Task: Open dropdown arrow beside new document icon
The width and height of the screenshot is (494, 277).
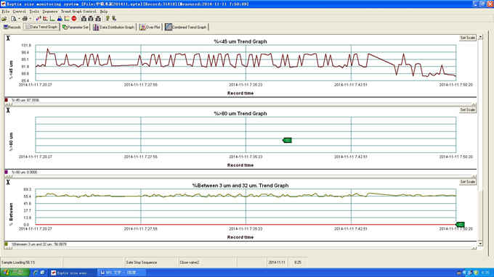Action: [x=19, y=19]
